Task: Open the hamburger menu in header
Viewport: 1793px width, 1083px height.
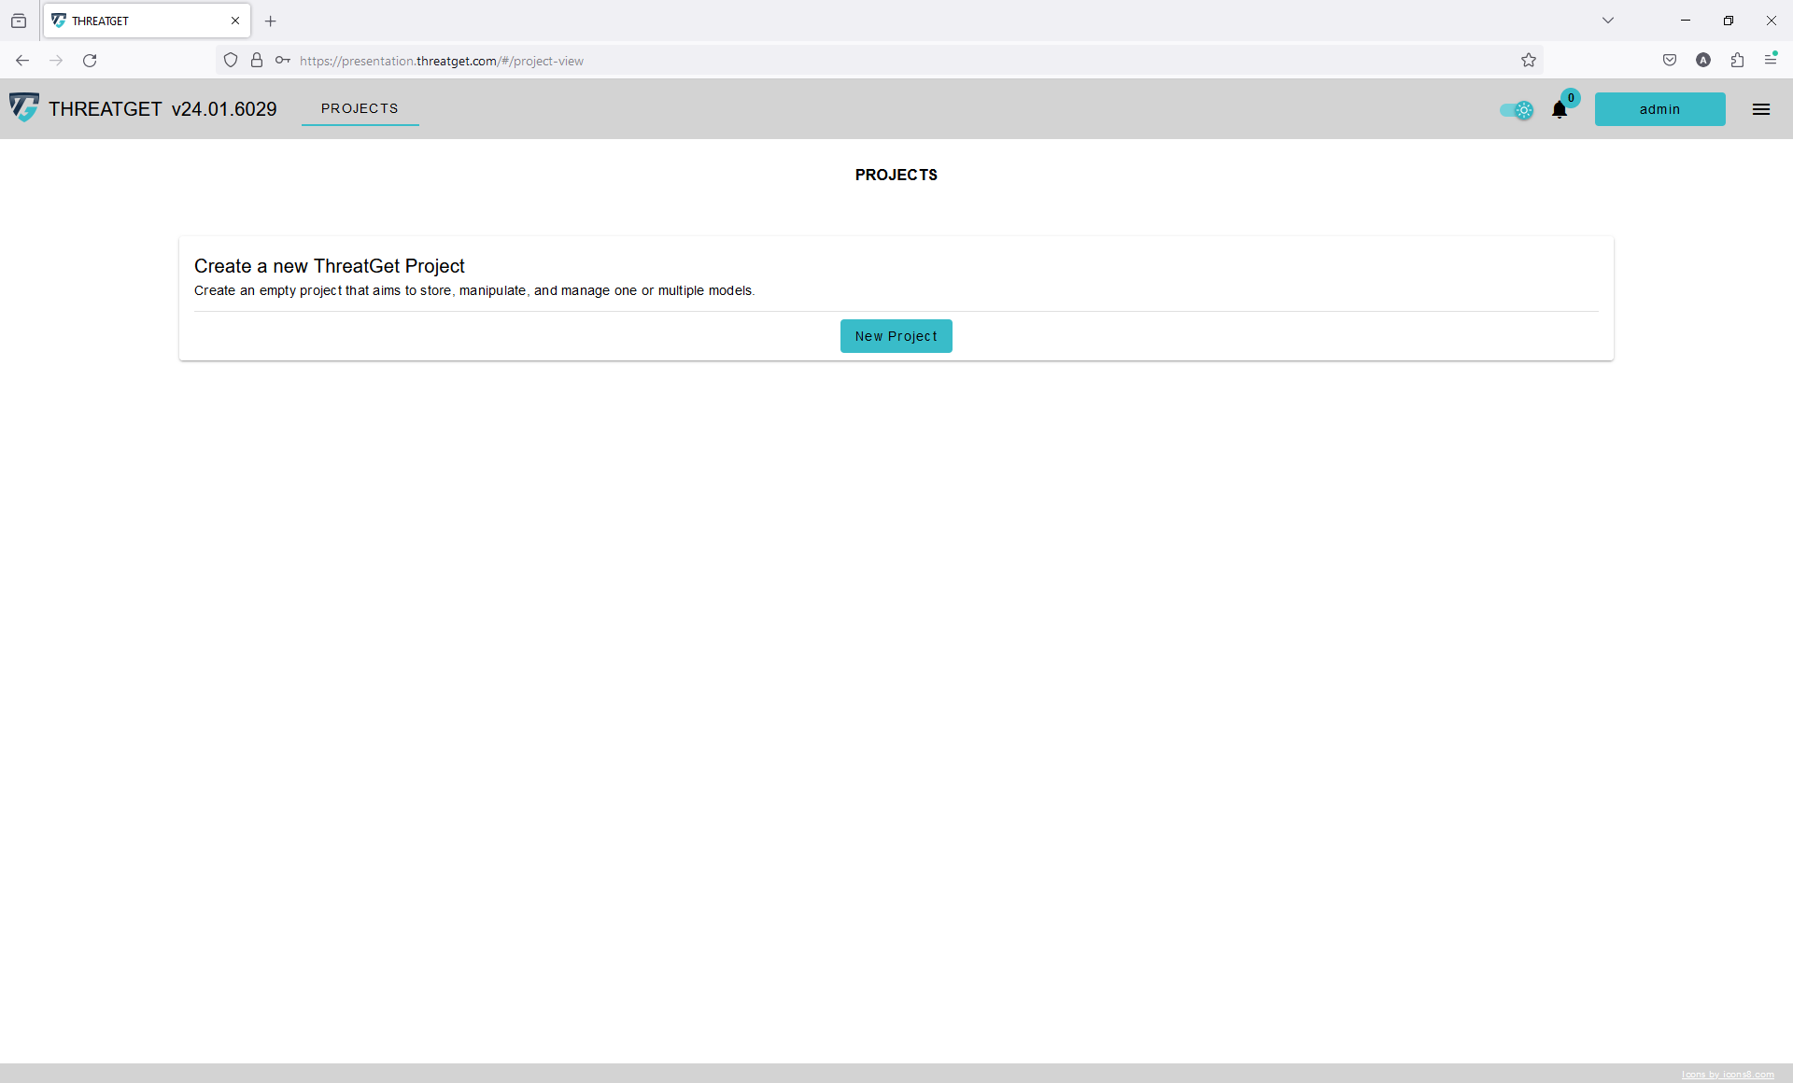Action: click(x=1761, y=109)
